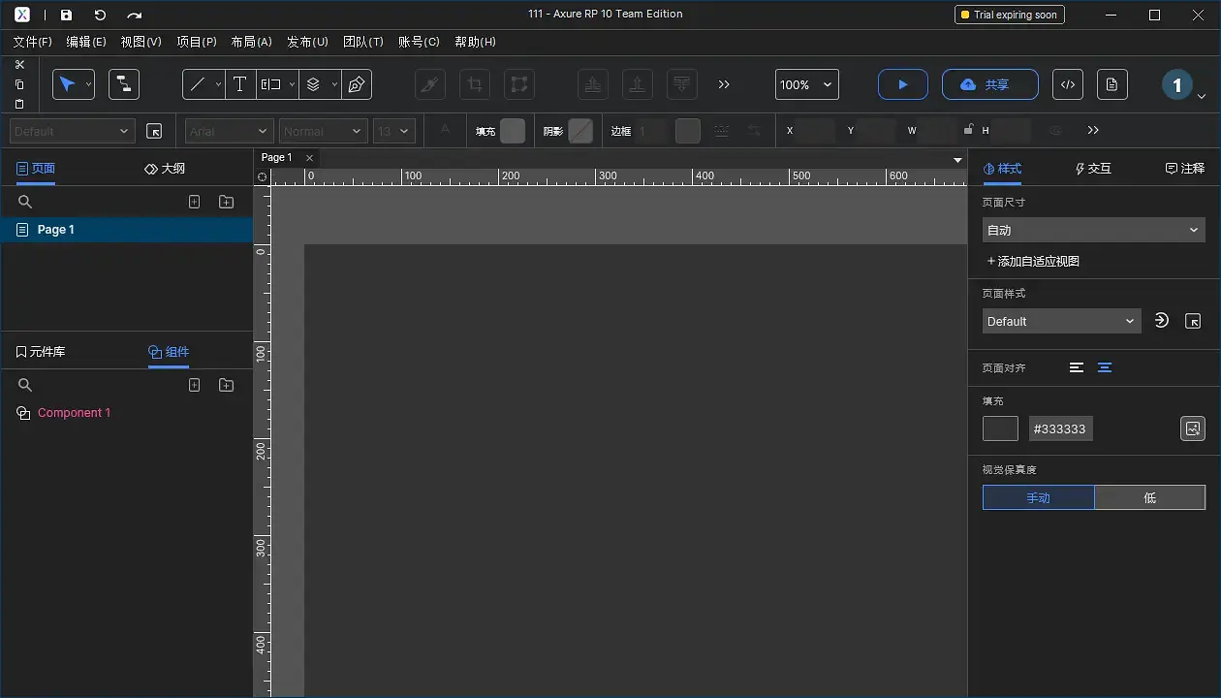The width and height of the screenshot is (1221, 698).
Task: Click 添加自适应视图 link
Action: (x=1033, y=261)
